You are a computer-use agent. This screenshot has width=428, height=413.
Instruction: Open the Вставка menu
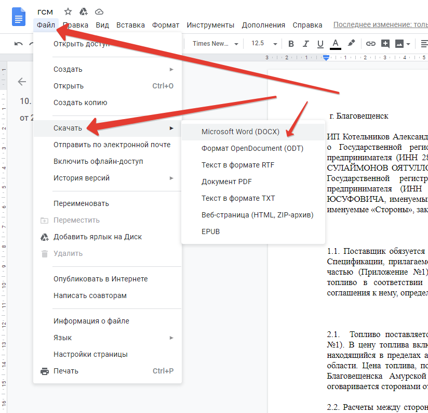pos(130,25)
